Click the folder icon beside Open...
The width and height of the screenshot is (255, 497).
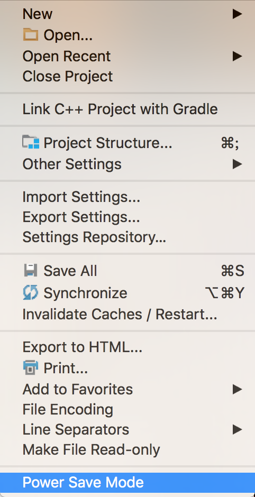pyautogui.click(x=31, y=34)
